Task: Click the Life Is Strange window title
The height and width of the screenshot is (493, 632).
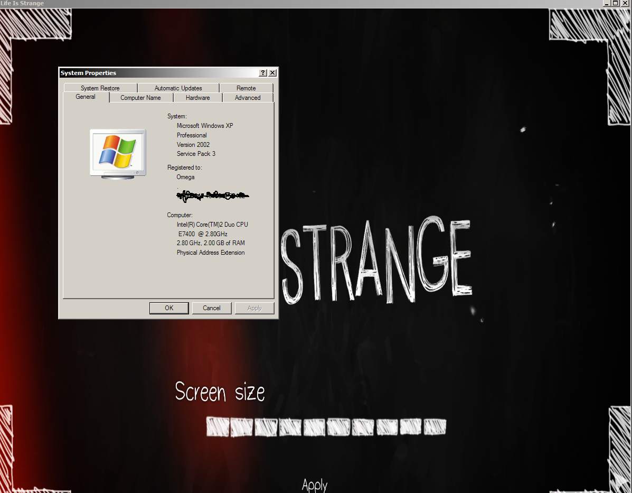Action: click(x=22, y=3)
